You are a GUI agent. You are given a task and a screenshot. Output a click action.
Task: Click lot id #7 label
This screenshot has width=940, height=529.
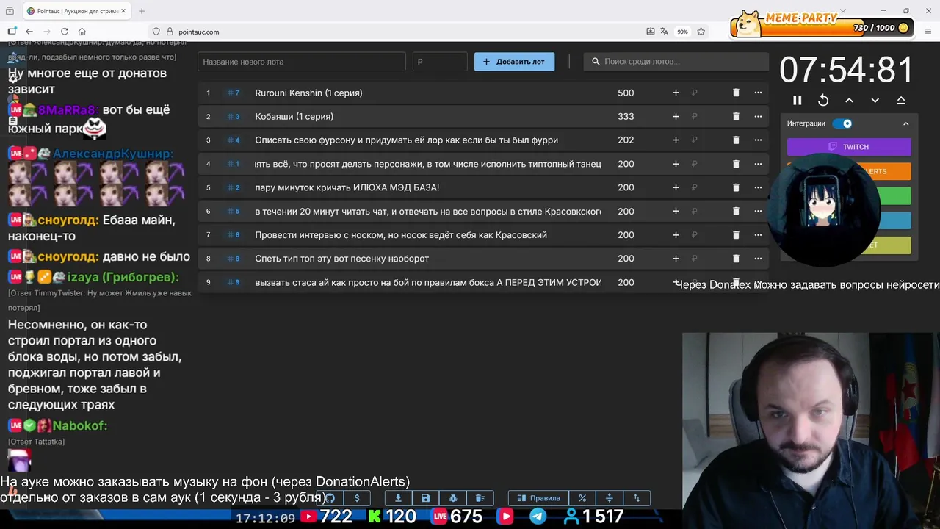point(234,93)
